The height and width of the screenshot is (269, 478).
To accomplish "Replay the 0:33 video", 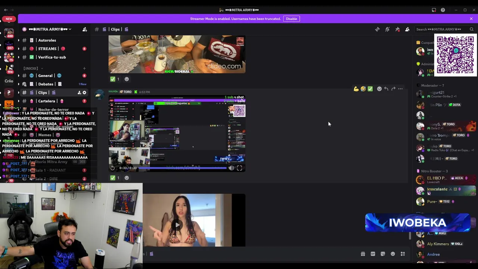I will pos(112,168).
